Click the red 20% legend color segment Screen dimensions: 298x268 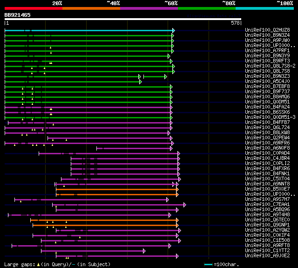tap(34, 8)
